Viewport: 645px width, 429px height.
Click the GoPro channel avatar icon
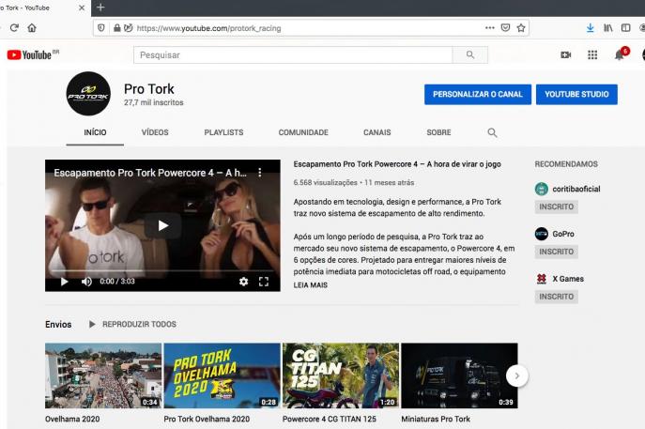click(x=542, y=234)
